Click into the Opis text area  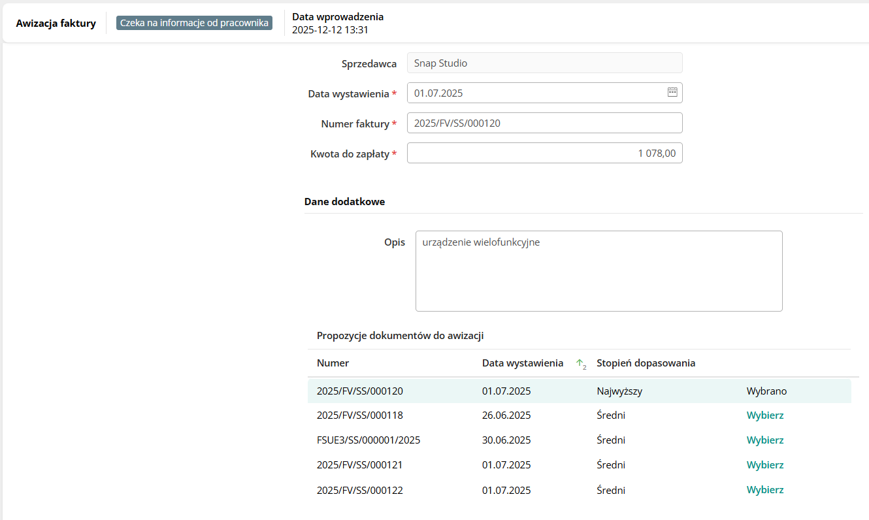coord(598,270)
